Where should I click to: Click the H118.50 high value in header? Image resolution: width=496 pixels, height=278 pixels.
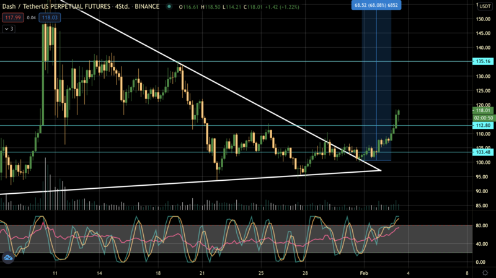click(x=211, y=7)
